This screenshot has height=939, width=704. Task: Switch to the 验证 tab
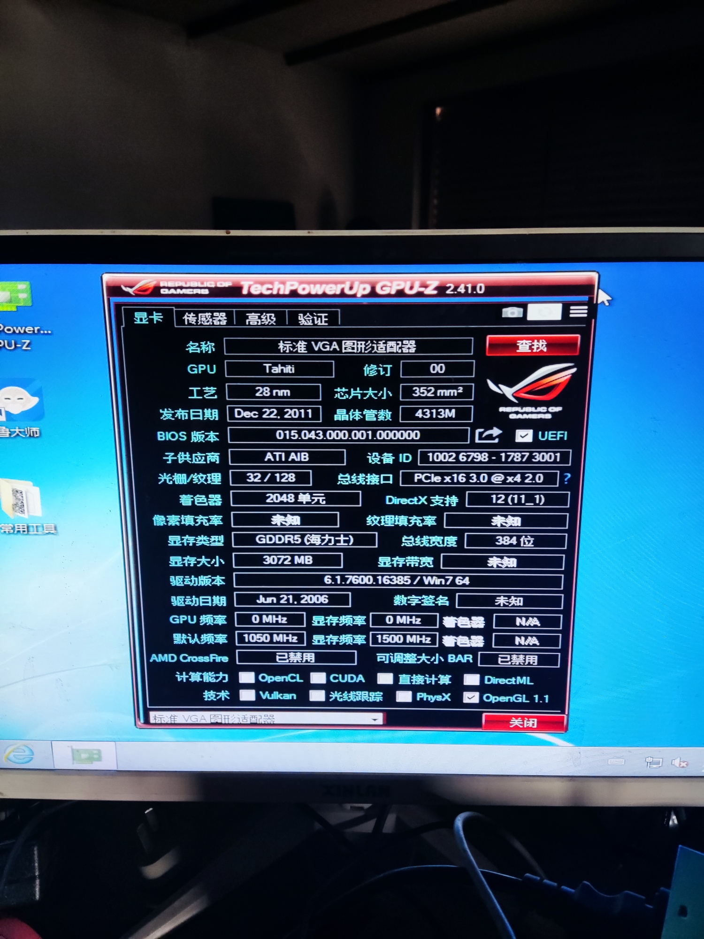(313, 320)
